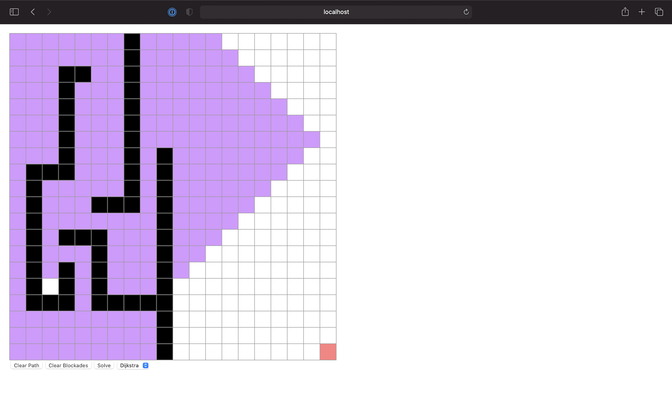672x420 pixels.
Task: Open a new browser tab
Action: [642, 12]
